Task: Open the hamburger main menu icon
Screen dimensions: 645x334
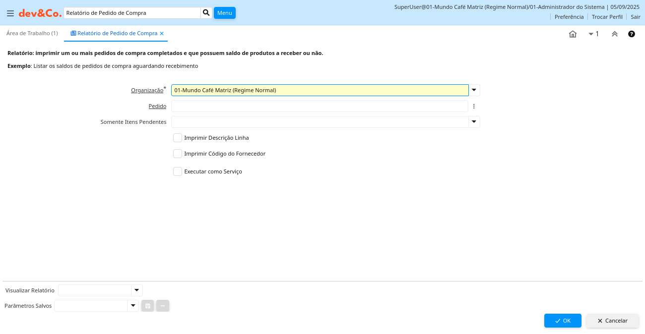Action: click(x=10, y=13)
